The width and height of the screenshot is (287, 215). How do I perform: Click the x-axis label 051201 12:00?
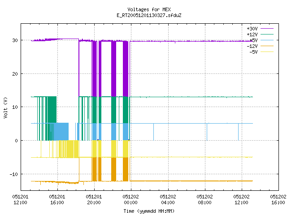click(20, 200)
